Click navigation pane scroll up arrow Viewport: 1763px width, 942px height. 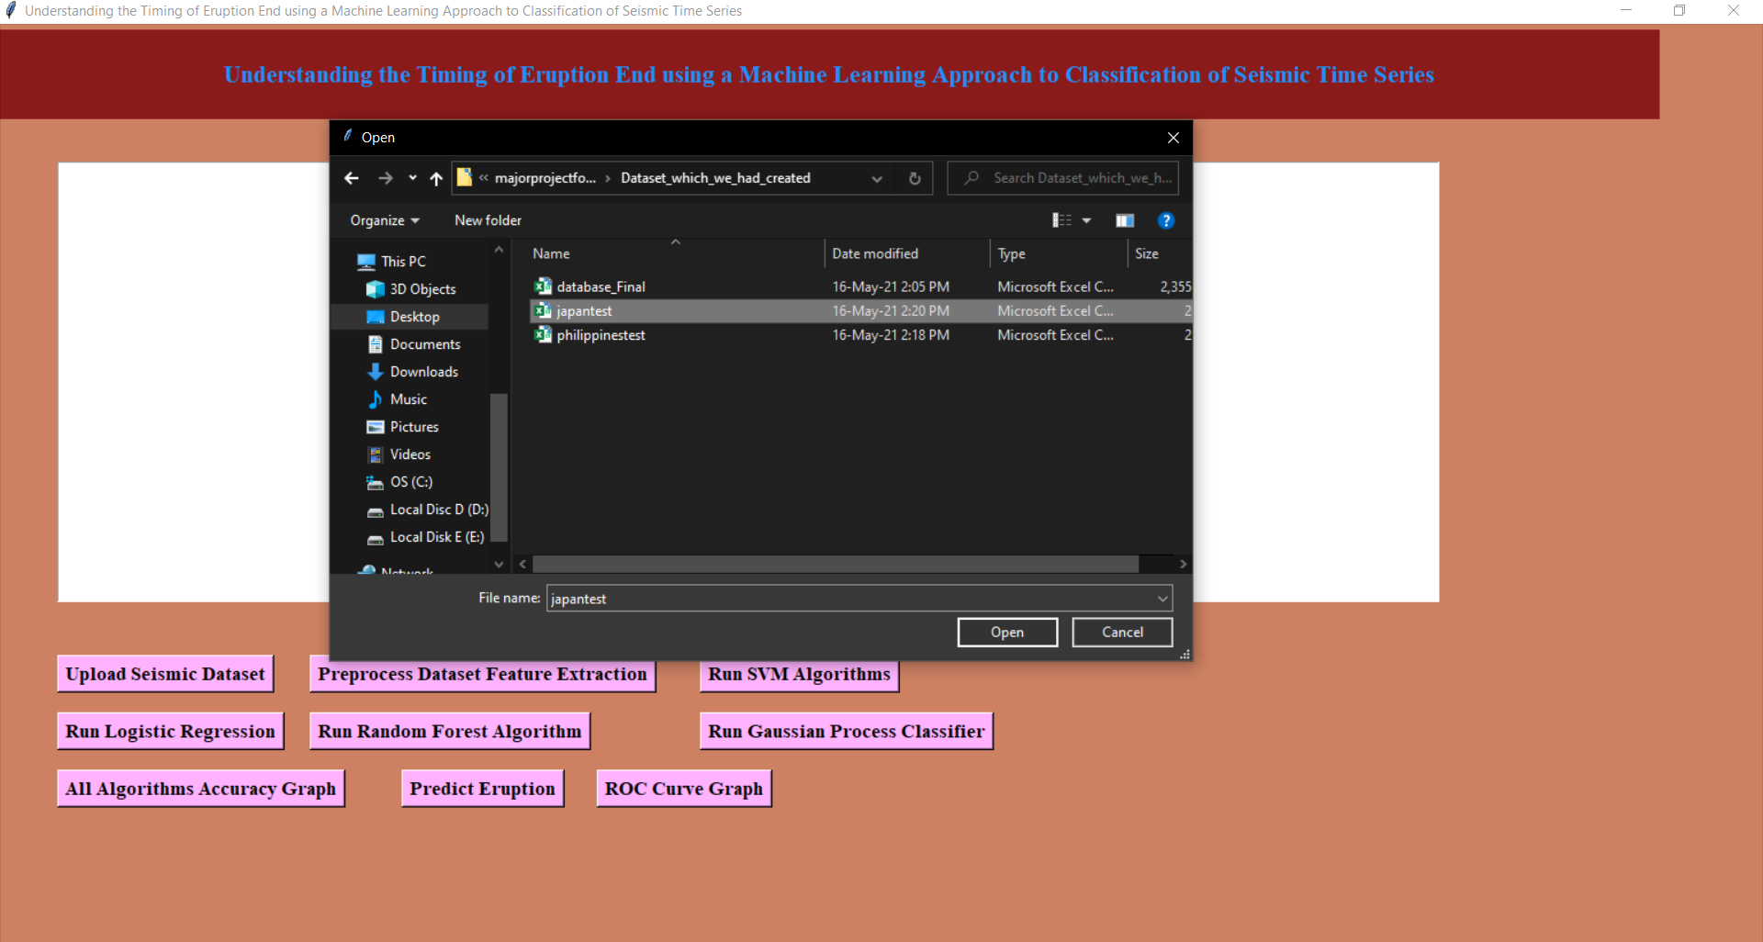pyautogui.click(x=499, y=250)
